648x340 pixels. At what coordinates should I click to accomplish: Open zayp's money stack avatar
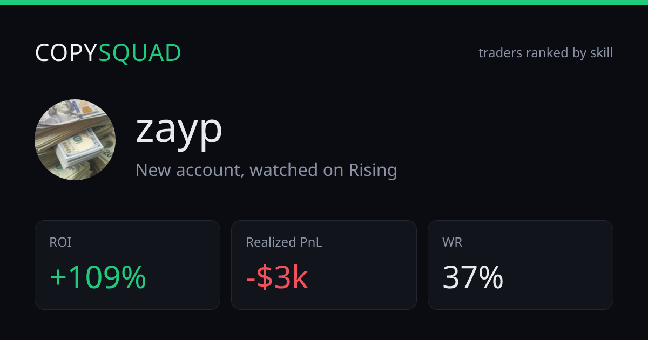tap(75, 140)
